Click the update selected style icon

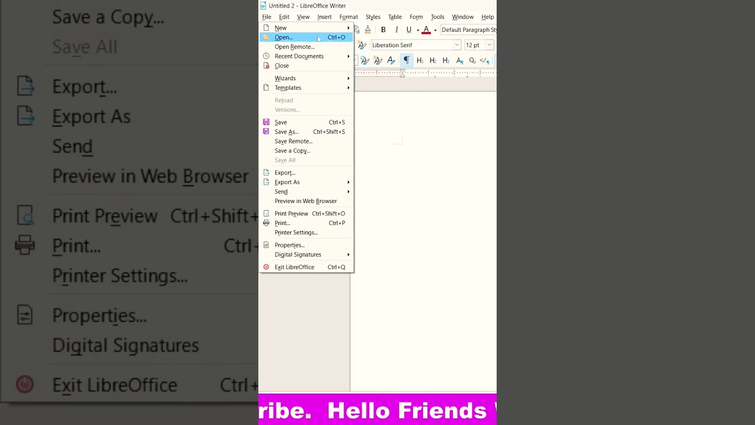click(365, 60)
